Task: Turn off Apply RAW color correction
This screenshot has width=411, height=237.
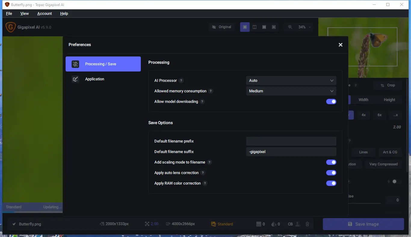Action: [331, 183]
